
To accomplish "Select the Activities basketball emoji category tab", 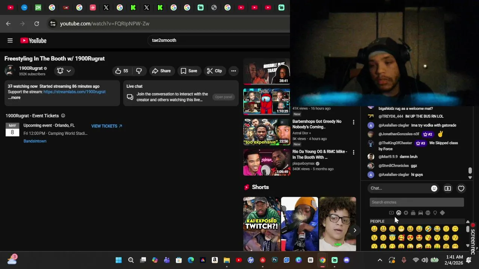I will [x=428, y=213].
